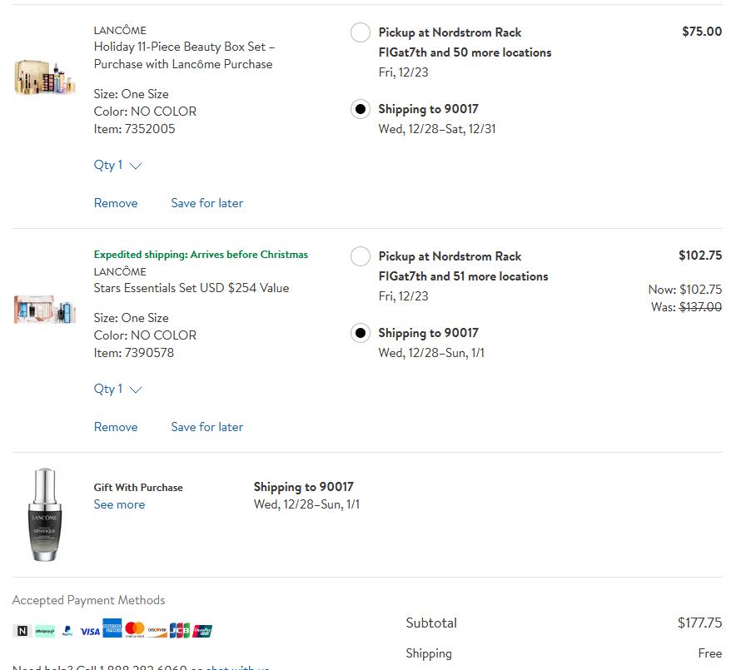Choose pickup for Stars Essentials Set
Screen dimensions: 741x670
pyautogui.click(x=361, y=256)
